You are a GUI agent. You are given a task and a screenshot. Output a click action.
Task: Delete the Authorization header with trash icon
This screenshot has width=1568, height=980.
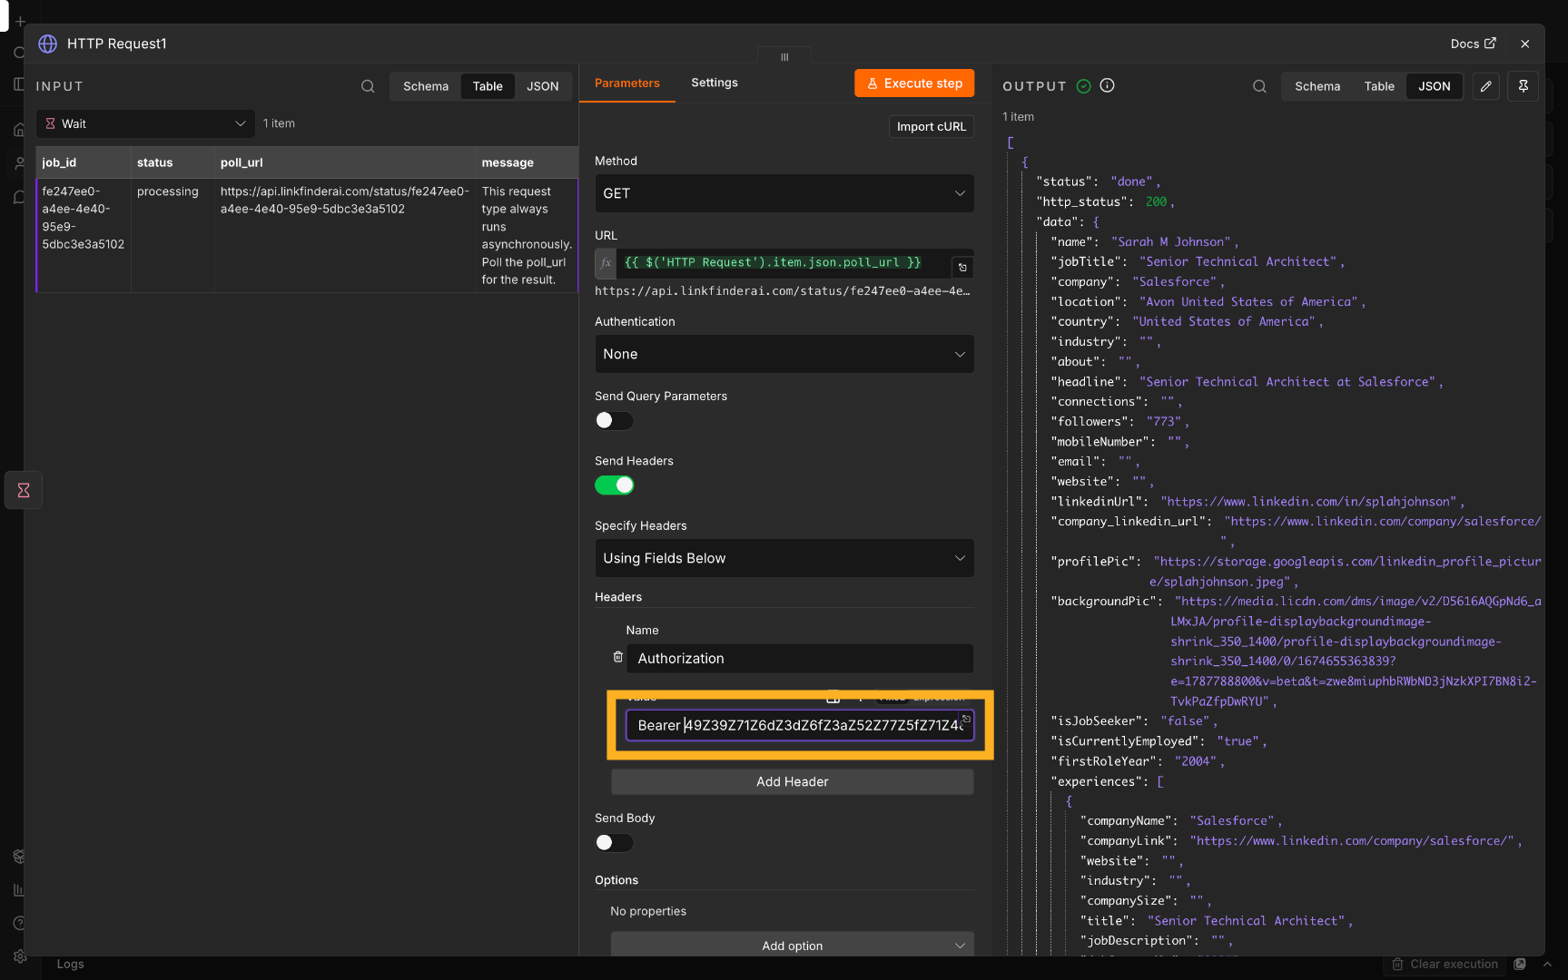click(x=618, y=657)
